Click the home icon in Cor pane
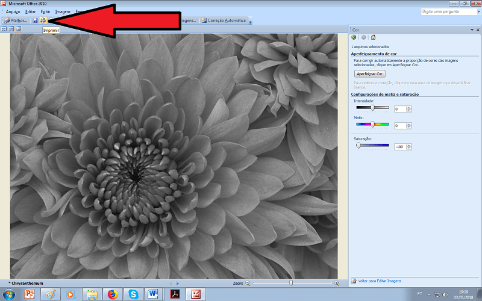This screenshot has height=301, width=482. (373, 37)
